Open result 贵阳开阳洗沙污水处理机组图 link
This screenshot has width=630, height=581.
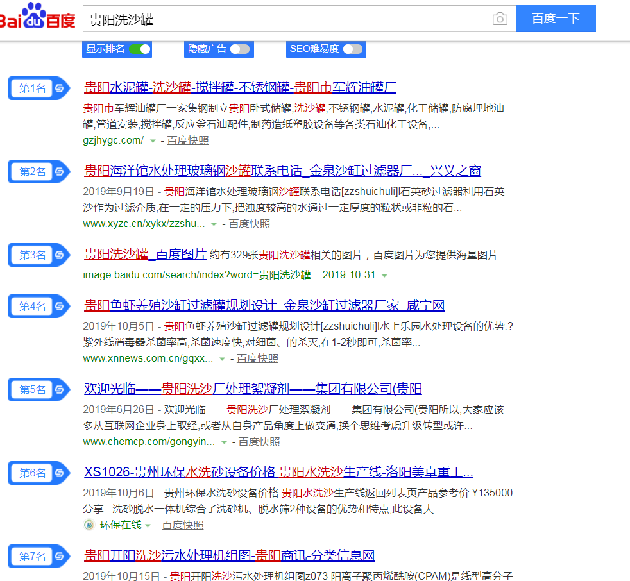pos(230,555)
